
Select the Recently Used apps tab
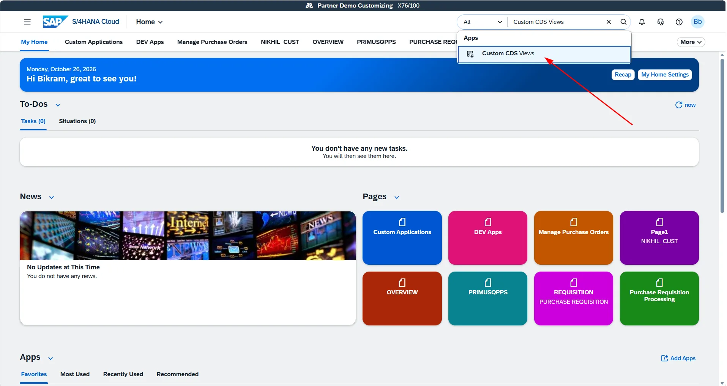tap(123, 374)
